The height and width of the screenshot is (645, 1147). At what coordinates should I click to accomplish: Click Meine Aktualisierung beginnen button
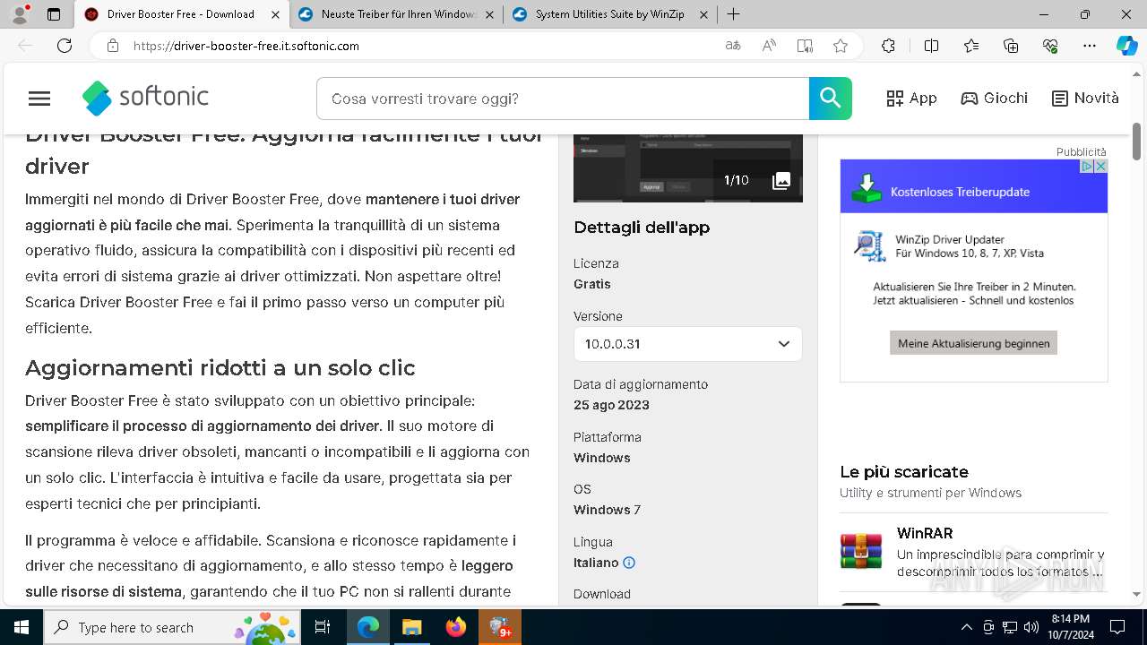click(974, 343)
